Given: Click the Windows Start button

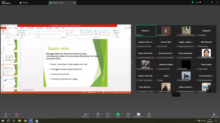Looking at the screenshot, I should pos(3,121).
